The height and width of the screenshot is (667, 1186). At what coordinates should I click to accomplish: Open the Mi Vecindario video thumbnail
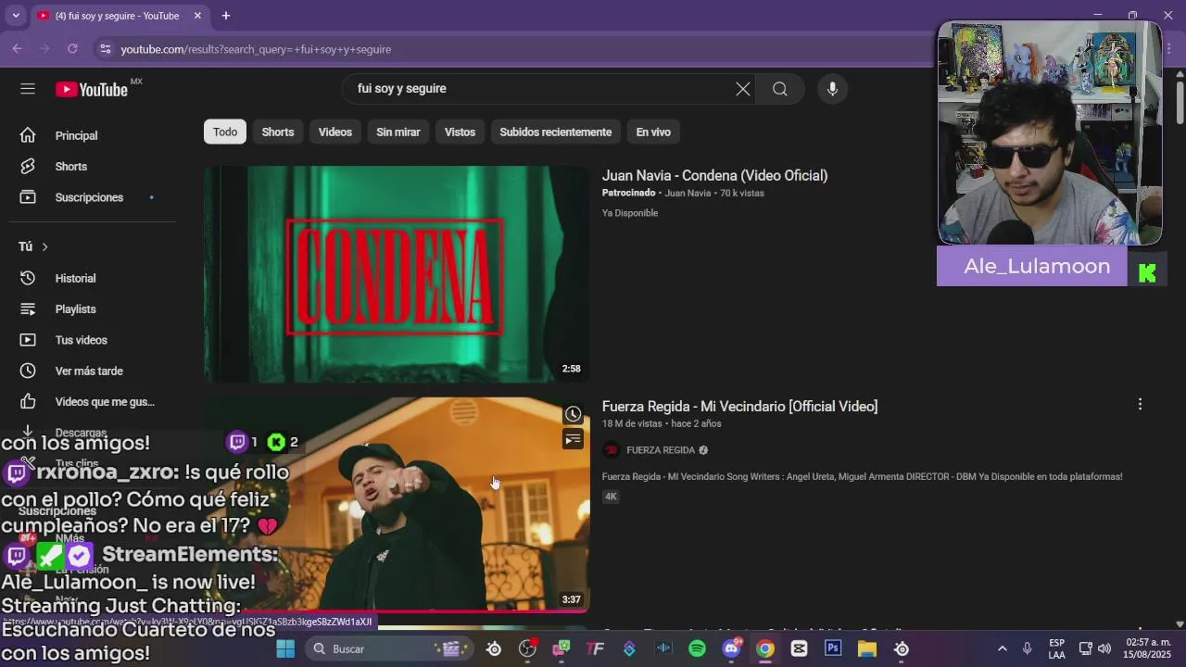coord(397,506)
